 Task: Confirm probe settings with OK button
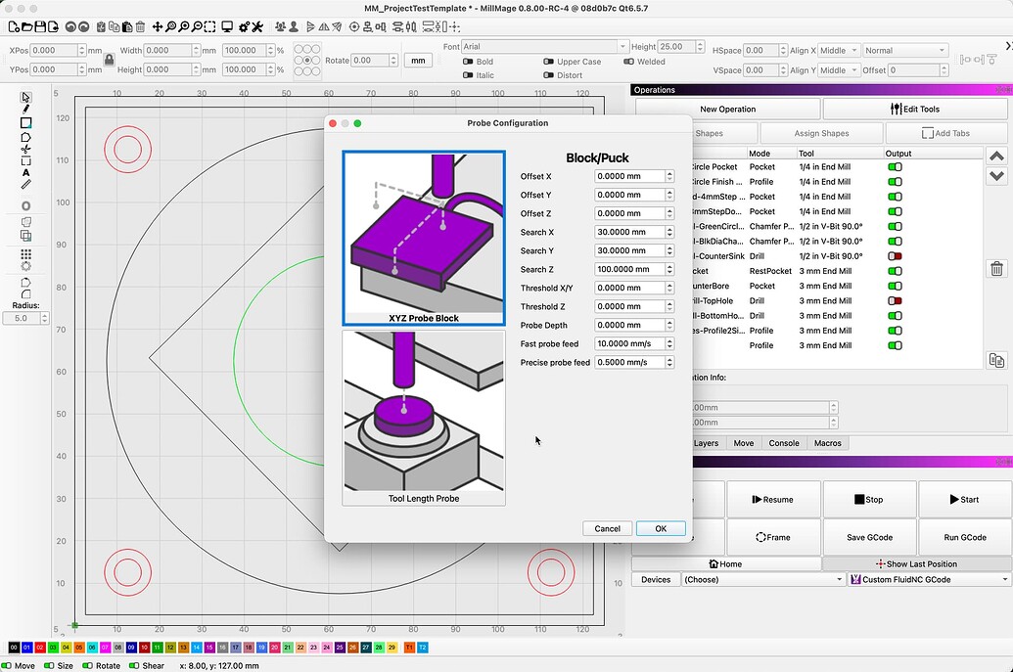point(660,528)
